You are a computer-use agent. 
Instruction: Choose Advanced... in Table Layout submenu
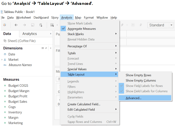145,98
